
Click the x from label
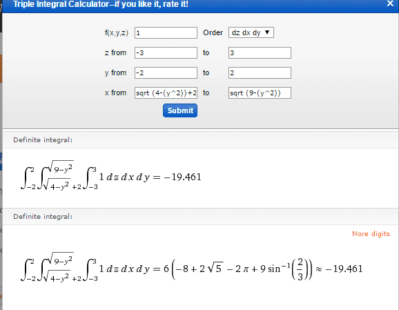115,93
